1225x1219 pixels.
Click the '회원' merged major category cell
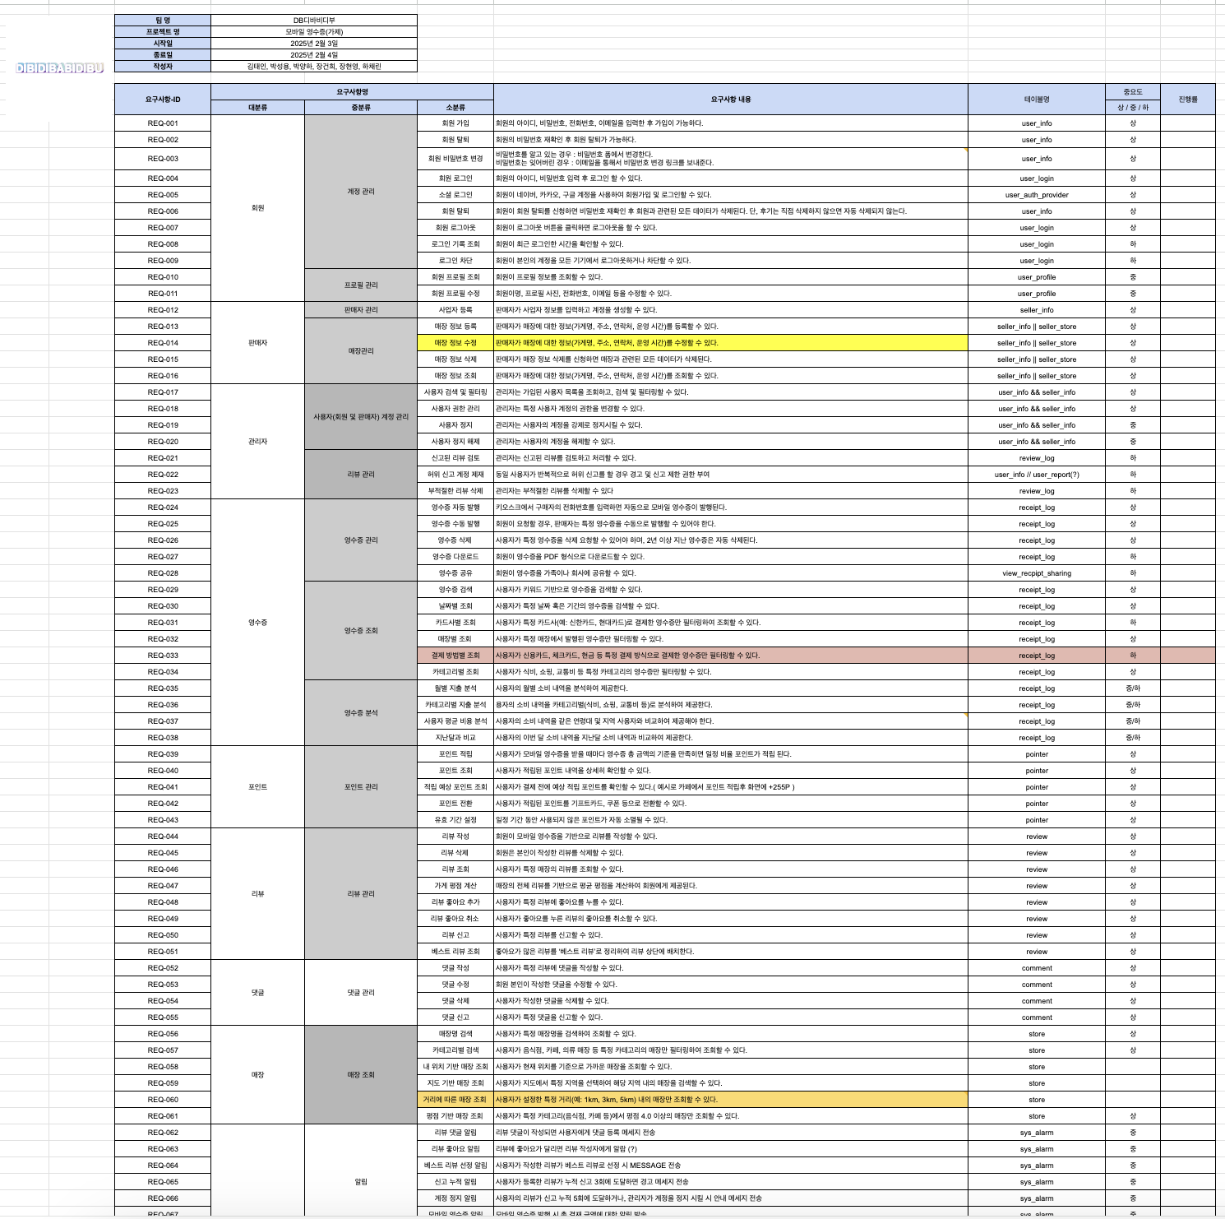(x=257, y=208)
